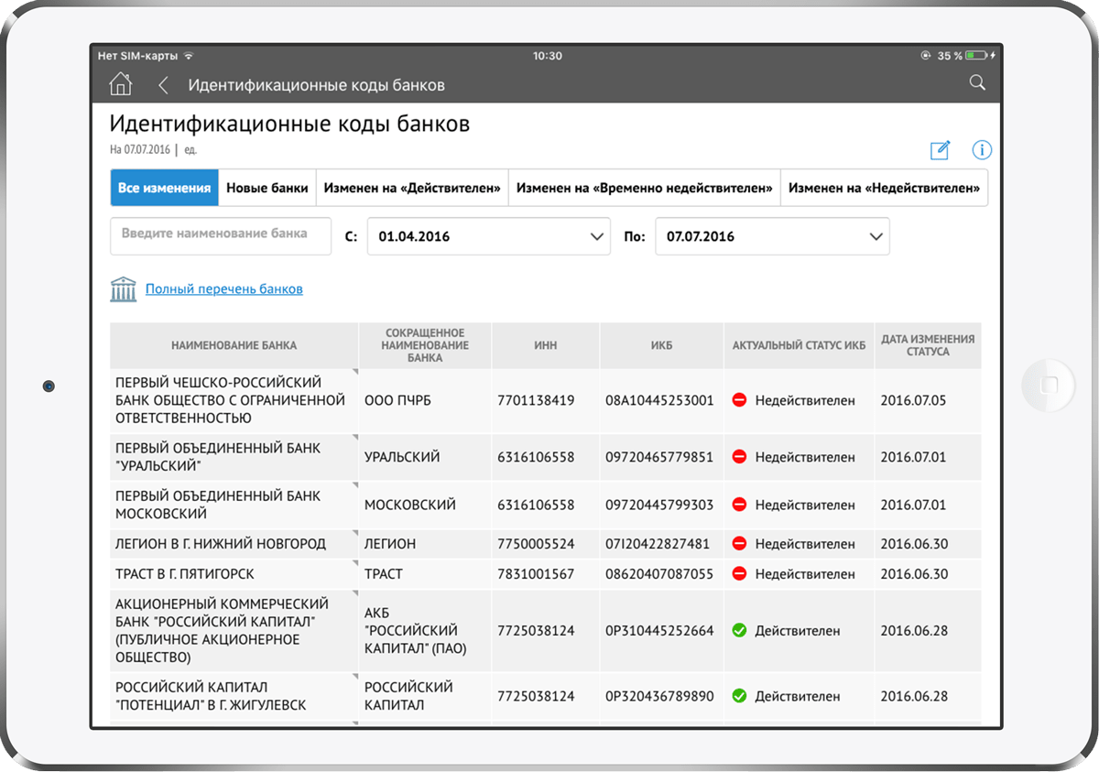The image size is (1099, 772).
Task: Click red status icon for ООО ПЧРБ
Action: pos(739,400)
